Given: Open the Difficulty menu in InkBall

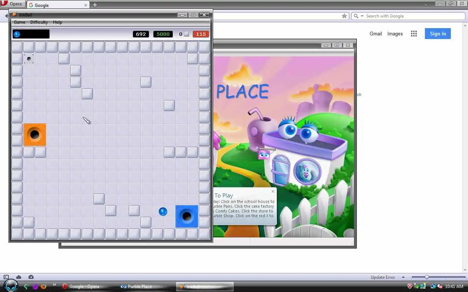Looking at the screenshot, I should (39, 22).
